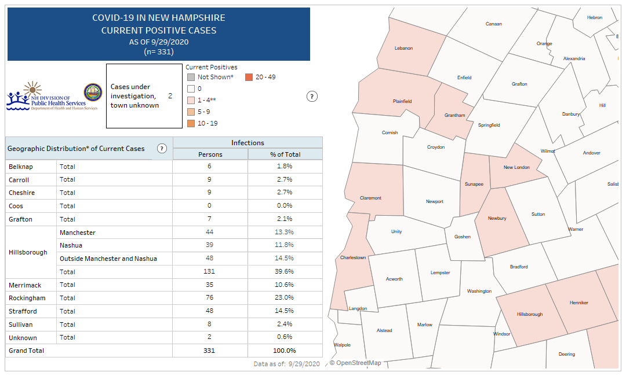Viewport: 626px width, 376px height.
Task: Select the 'Not Shown' gray legend swatch
Action: point(191,77)
